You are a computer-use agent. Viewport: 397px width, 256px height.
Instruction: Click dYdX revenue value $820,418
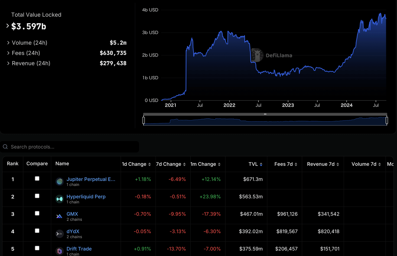(329, 231)
